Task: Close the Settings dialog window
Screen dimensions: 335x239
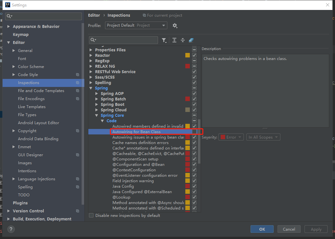Action: [x=328, y=5]
